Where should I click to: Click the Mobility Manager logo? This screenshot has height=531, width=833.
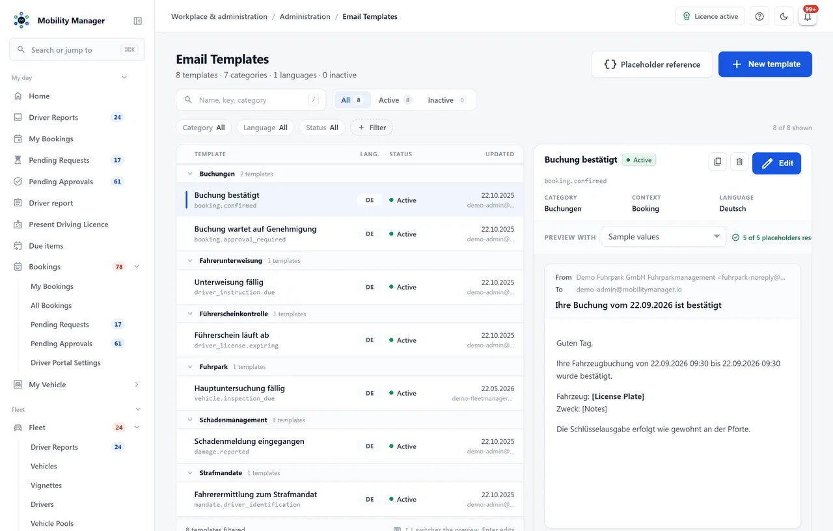pos(21,20)
